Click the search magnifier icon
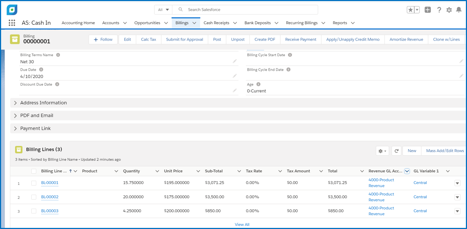The image size is (467, 229). (x=180, y=10)
